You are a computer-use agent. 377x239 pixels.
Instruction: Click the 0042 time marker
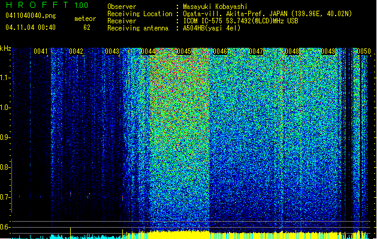click(76, 51)
